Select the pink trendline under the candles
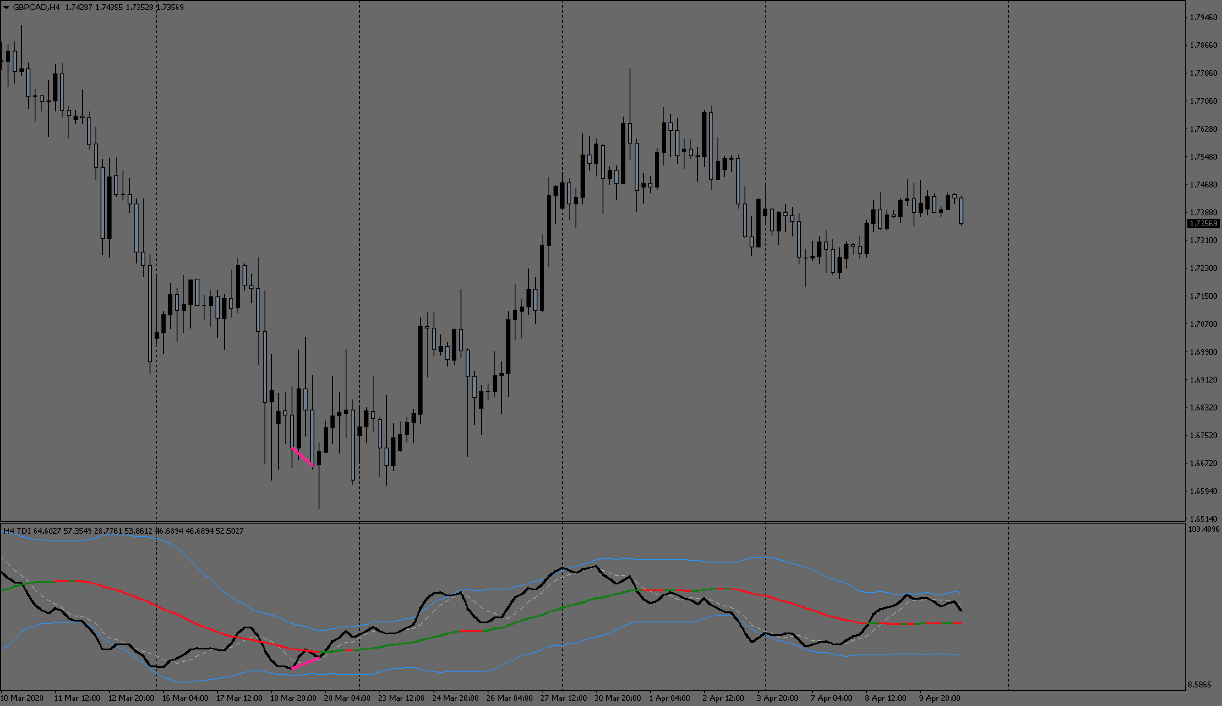The image size is (1222, 706). (302, 456)
